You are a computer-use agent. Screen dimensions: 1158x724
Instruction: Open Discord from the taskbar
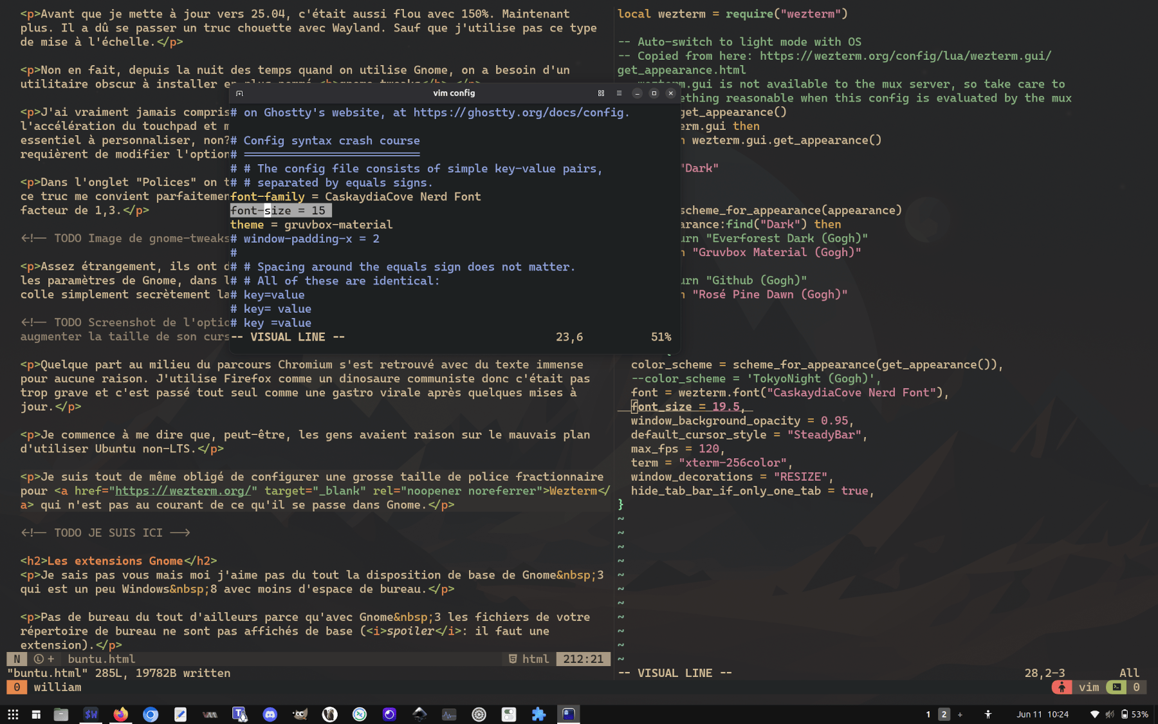[270, 714]
